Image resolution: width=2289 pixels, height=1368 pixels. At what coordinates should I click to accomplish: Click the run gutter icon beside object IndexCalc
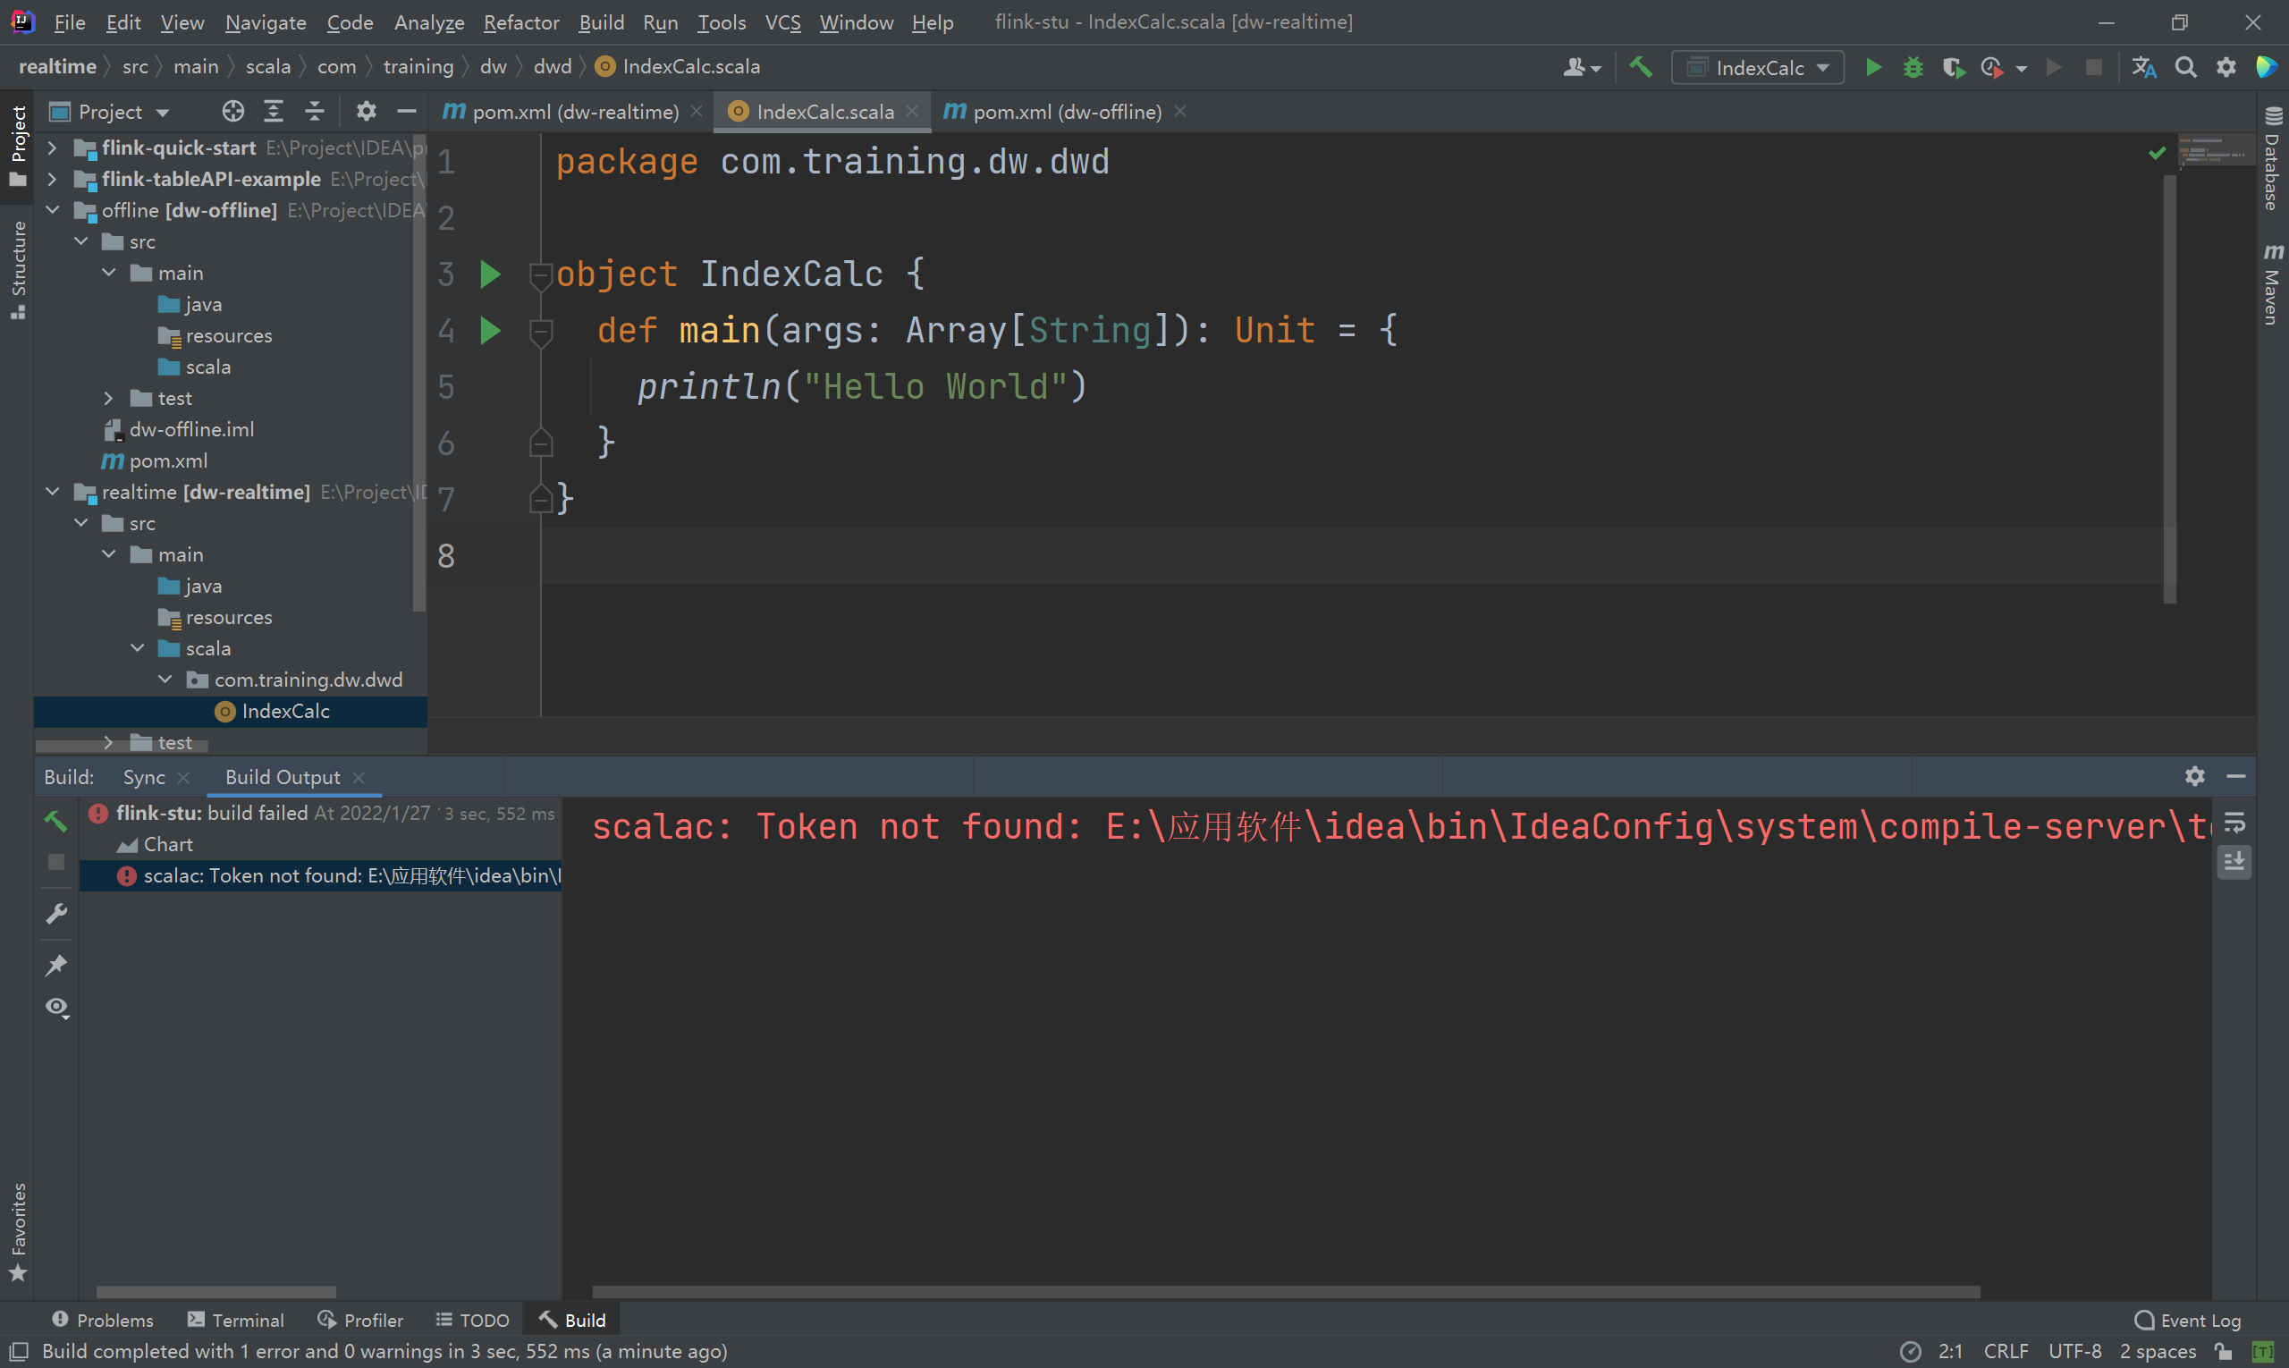pos(490,274)
